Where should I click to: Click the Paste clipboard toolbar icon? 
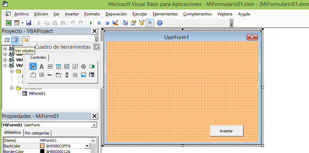[x=55, y=23]
